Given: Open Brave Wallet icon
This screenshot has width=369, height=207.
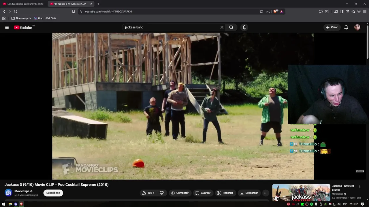Looking at the screenshot, I should pyautogui.click(x=347, y=11).
